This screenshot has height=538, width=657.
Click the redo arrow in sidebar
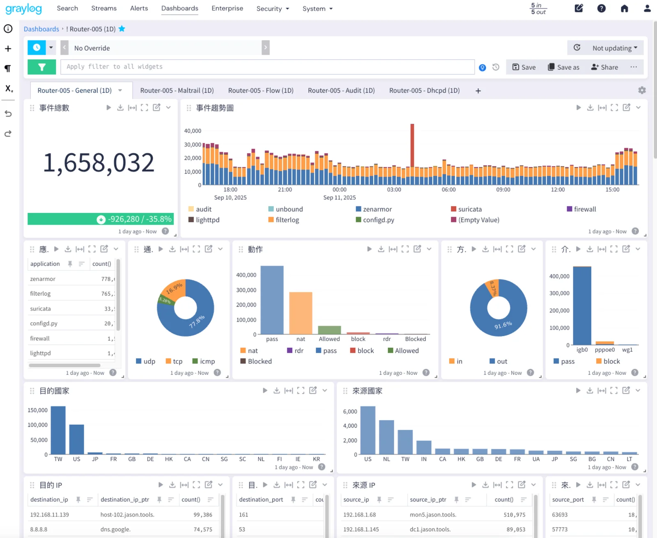(8, 134)
